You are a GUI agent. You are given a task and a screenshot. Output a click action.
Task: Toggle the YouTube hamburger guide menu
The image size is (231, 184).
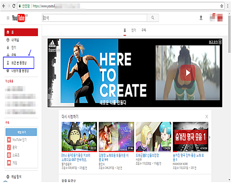pos(8,18)
